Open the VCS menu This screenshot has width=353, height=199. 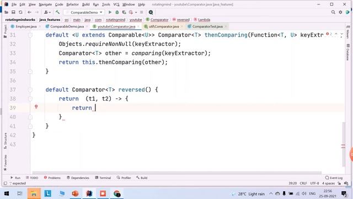pyautogui.click(x=116, y=4)
